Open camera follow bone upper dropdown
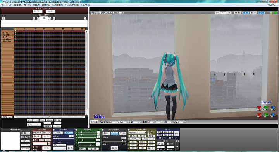This screenshot has width=279, height=152. (60, 145)
